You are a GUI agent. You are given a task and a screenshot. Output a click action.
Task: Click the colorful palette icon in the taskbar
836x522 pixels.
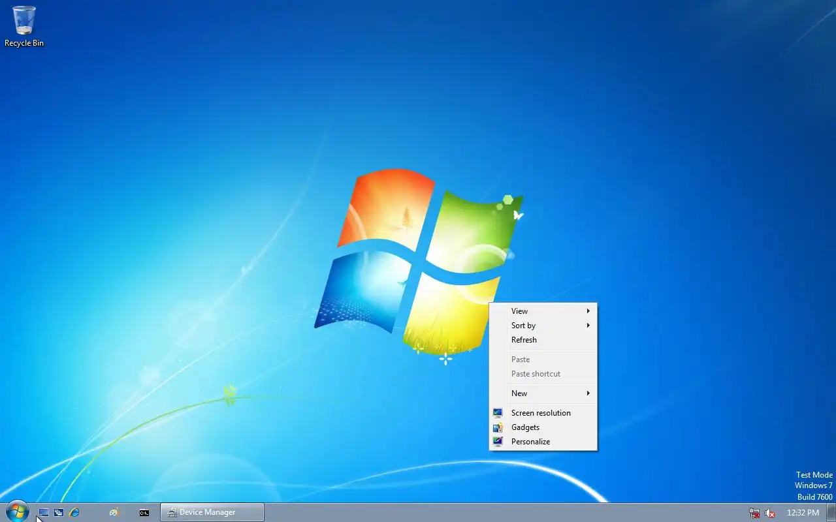click(114, 513)
